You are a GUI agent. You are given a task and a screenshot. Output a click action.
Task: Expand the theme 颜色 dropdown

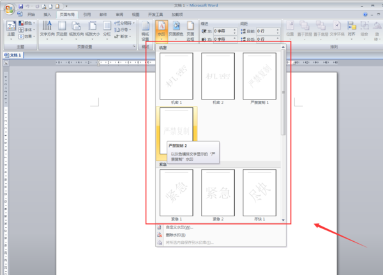click(27, 23)
